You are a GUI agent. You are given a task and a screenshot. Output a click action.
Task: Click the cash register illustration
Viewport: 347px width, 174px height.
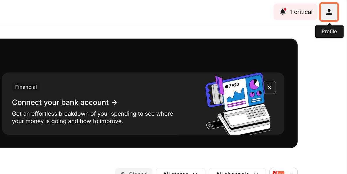pyautogui.click(x=238, y=104)
